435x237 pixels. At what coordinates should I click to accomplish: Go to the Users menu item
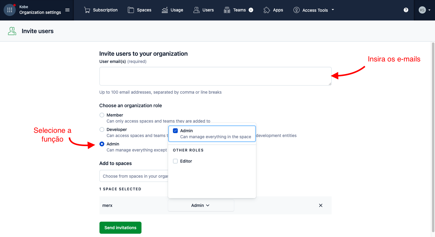(203, 10)
